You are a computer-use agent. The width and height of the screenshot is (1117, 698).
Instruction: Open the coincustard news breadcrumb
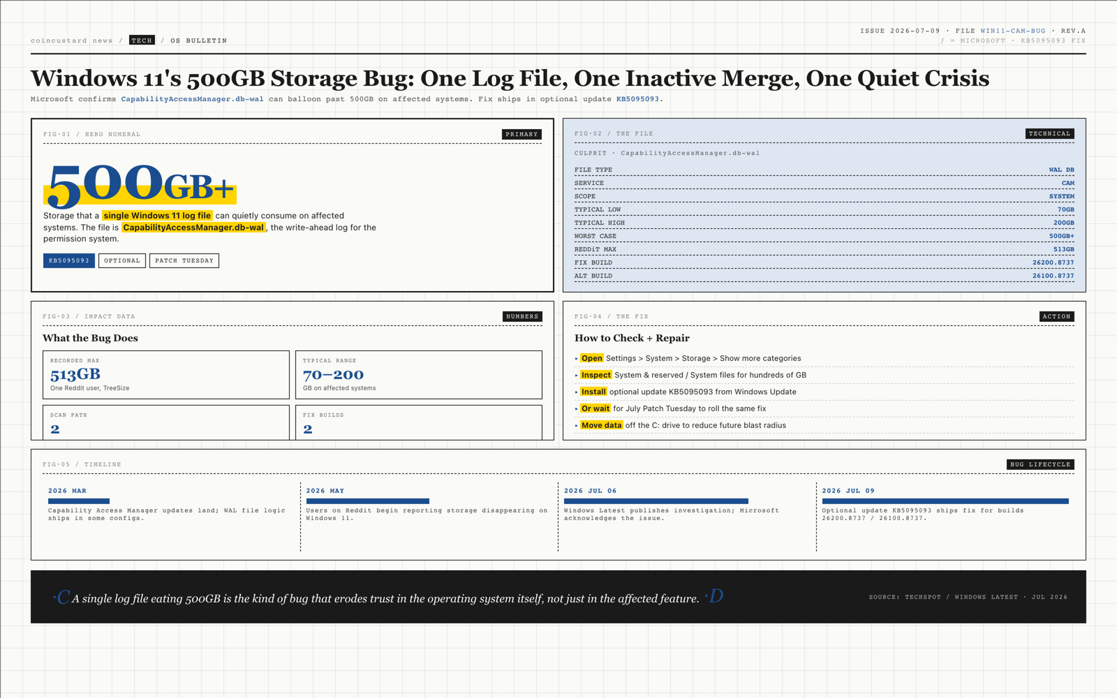click(x=71, y=40)
